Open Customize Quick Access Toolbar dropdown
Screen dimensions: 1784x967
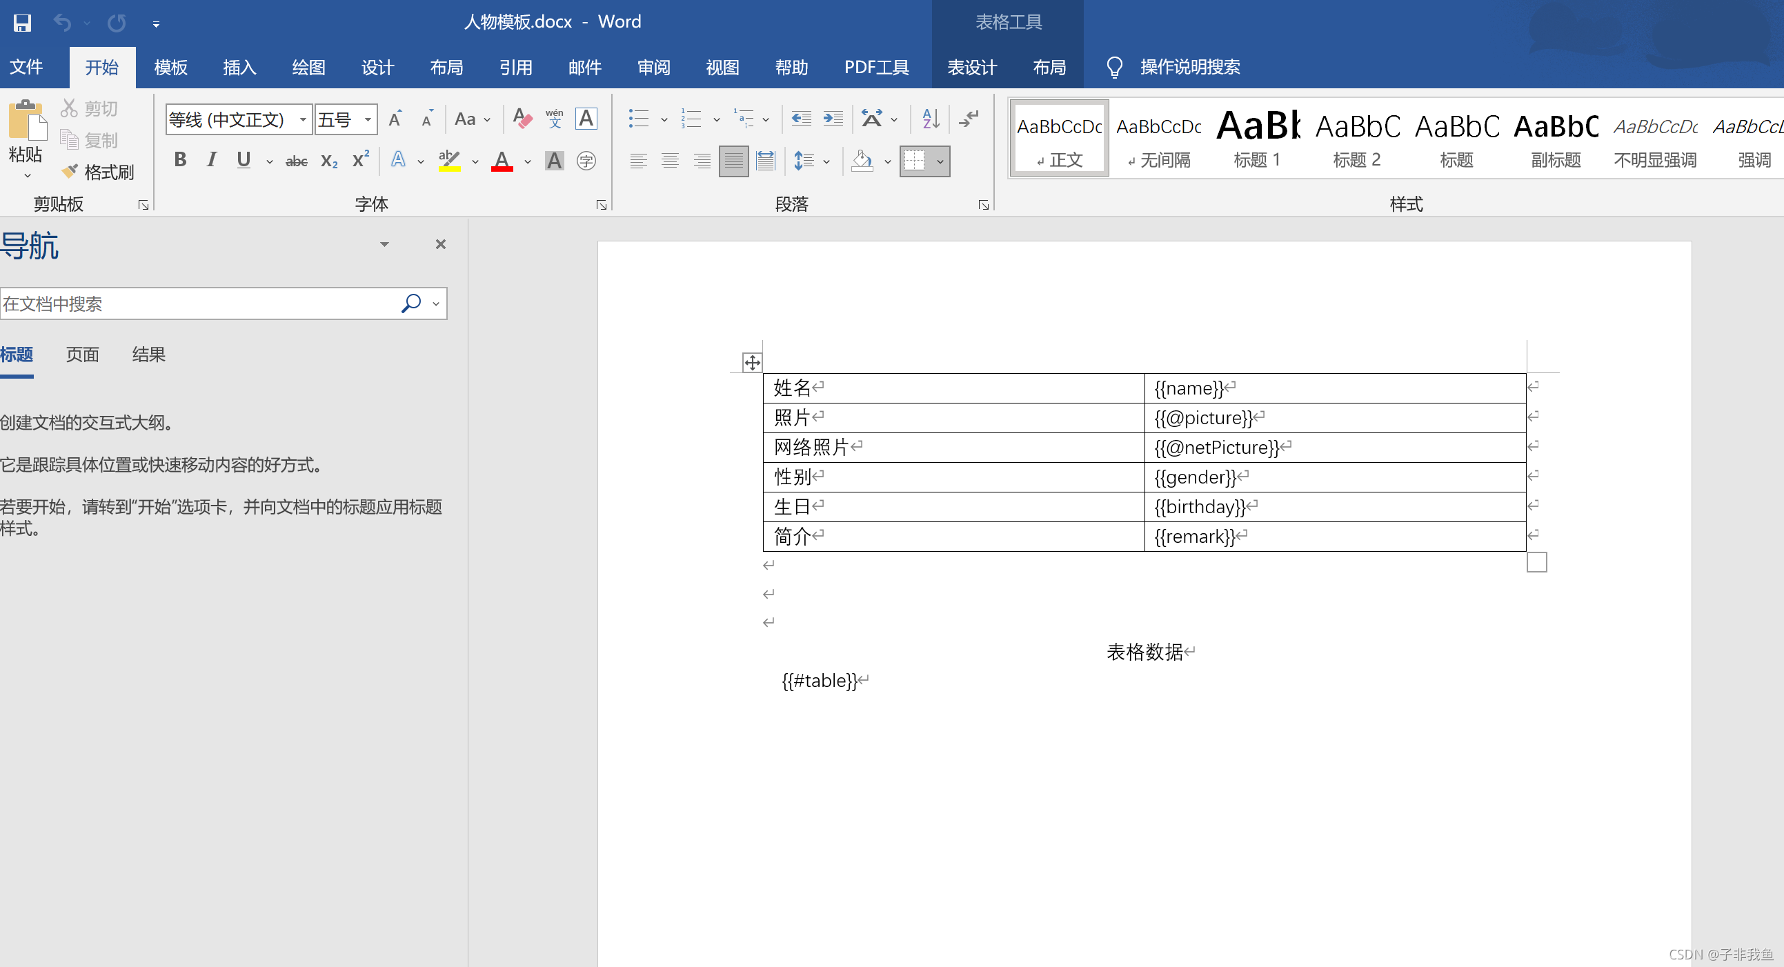156,24
